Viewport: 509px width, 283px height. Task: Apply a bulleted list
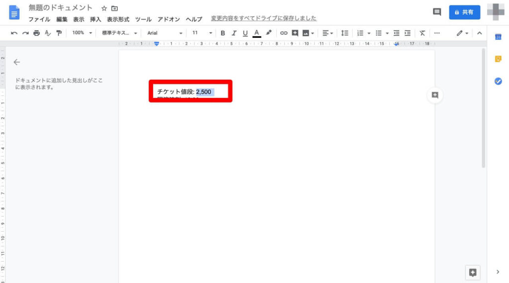tap(378, 33)
